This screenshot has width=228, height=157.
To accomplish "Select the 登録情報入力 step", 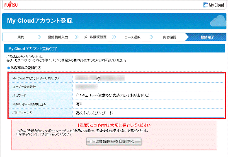I will click(58, 37).
